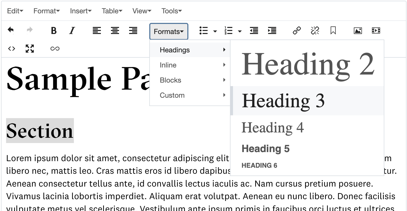The width and height of the screenshot is (407, 211).
Task: Enter fullscreen editor mode
Action: click(x=30, y=49)
